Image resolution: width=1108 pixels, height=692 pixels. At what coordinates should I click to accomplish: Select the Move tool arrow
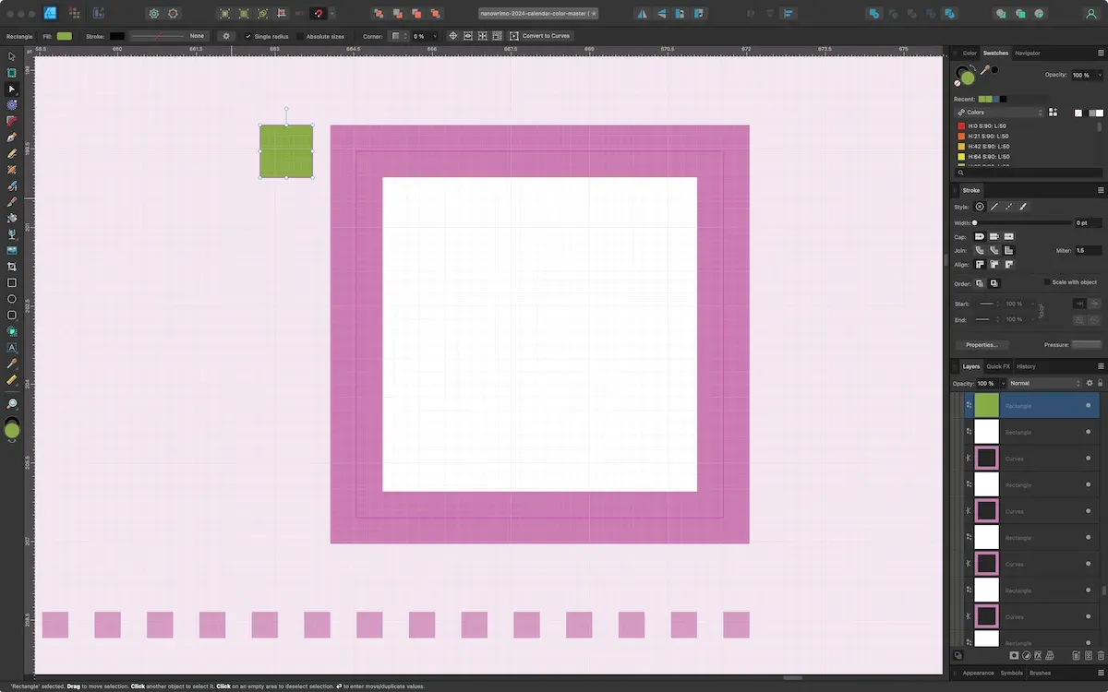pyautogui.click(x=12, y=56)
